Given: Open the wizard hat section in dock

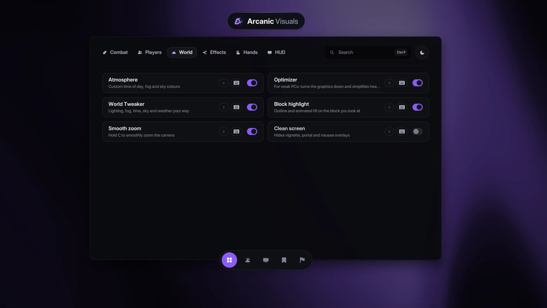Looking at the screenshot, I should (x=248, y=260).
